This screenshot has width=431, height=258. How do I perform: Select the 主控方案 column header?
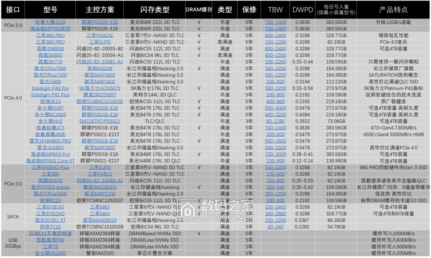click(100, 10)
